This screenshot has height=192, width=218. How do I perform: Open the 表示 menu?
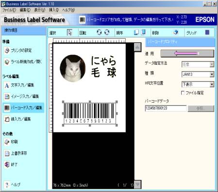39,10
